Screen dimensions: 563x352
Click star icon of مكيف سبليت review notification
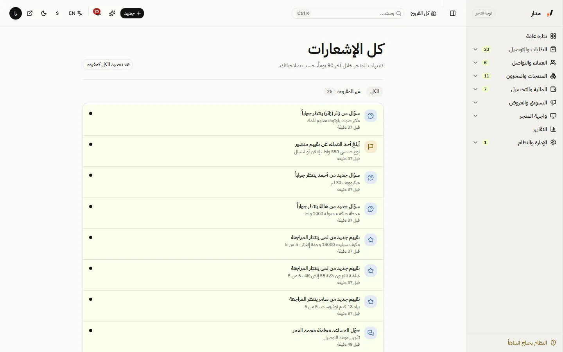click(371, 240)
